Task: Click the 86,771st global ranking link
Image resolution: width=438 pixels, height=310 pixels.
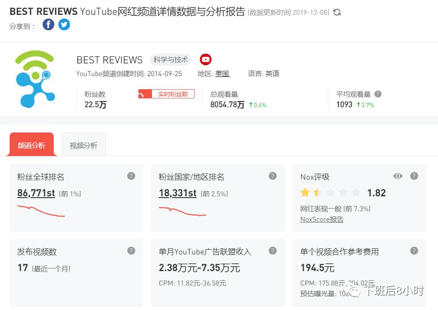Action: 35,193
